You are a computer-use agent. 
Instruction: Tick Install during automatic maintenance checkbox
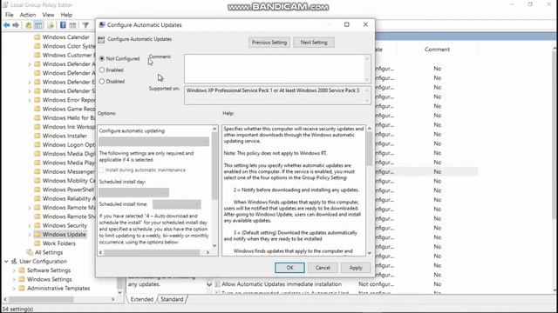click(x=102, y=170)
